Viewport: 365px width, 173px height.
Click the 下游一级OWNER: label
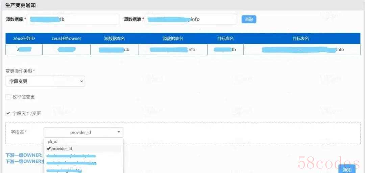point(24,155)
